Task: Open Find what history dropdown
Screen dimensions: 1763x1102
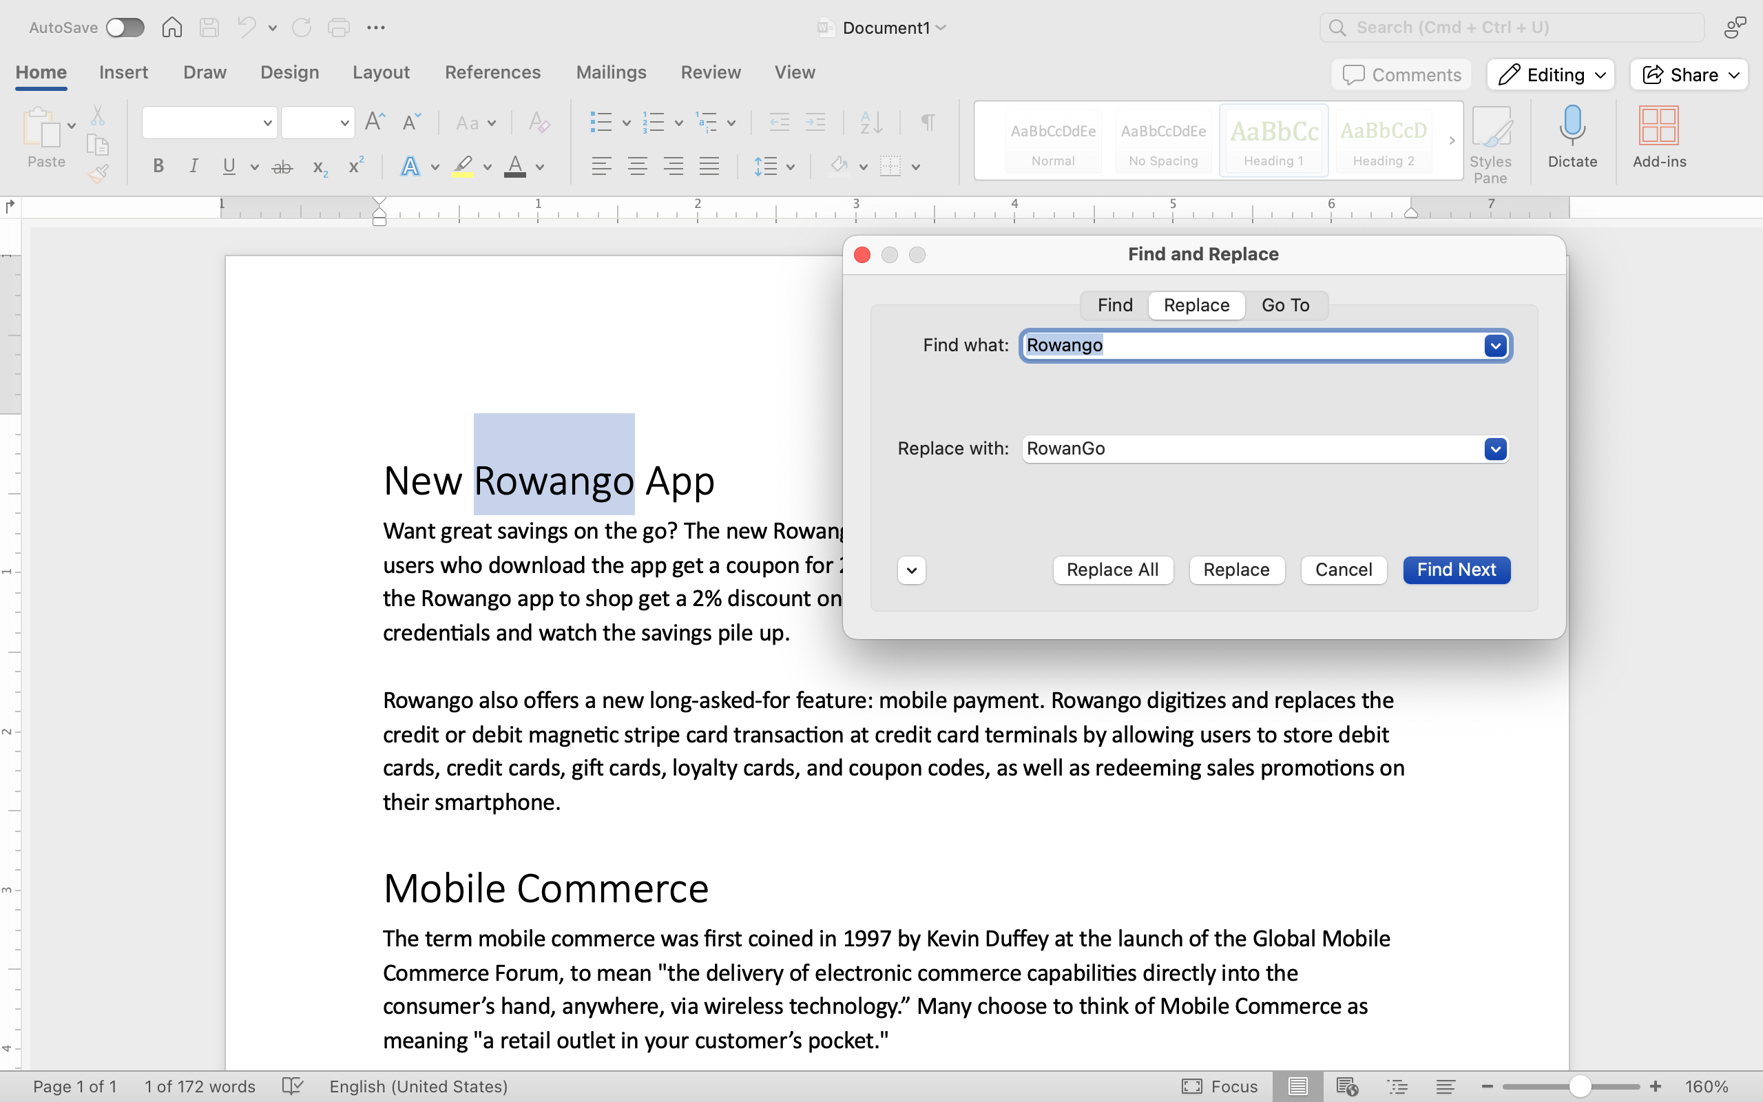Action: (x=1495, y=346)
